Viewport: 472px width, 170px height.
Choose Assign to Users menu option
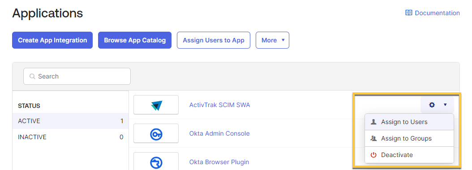pyautogui.click(x=409, y=122)
